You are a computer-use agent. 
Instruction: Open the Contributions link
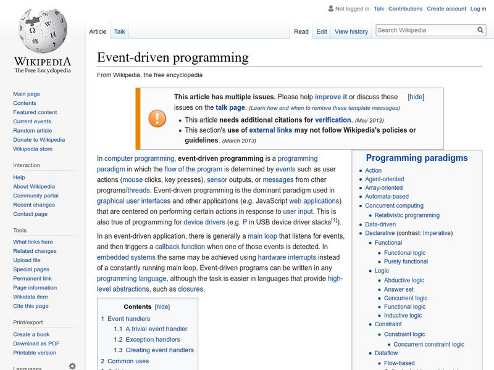tap(405, 9)
